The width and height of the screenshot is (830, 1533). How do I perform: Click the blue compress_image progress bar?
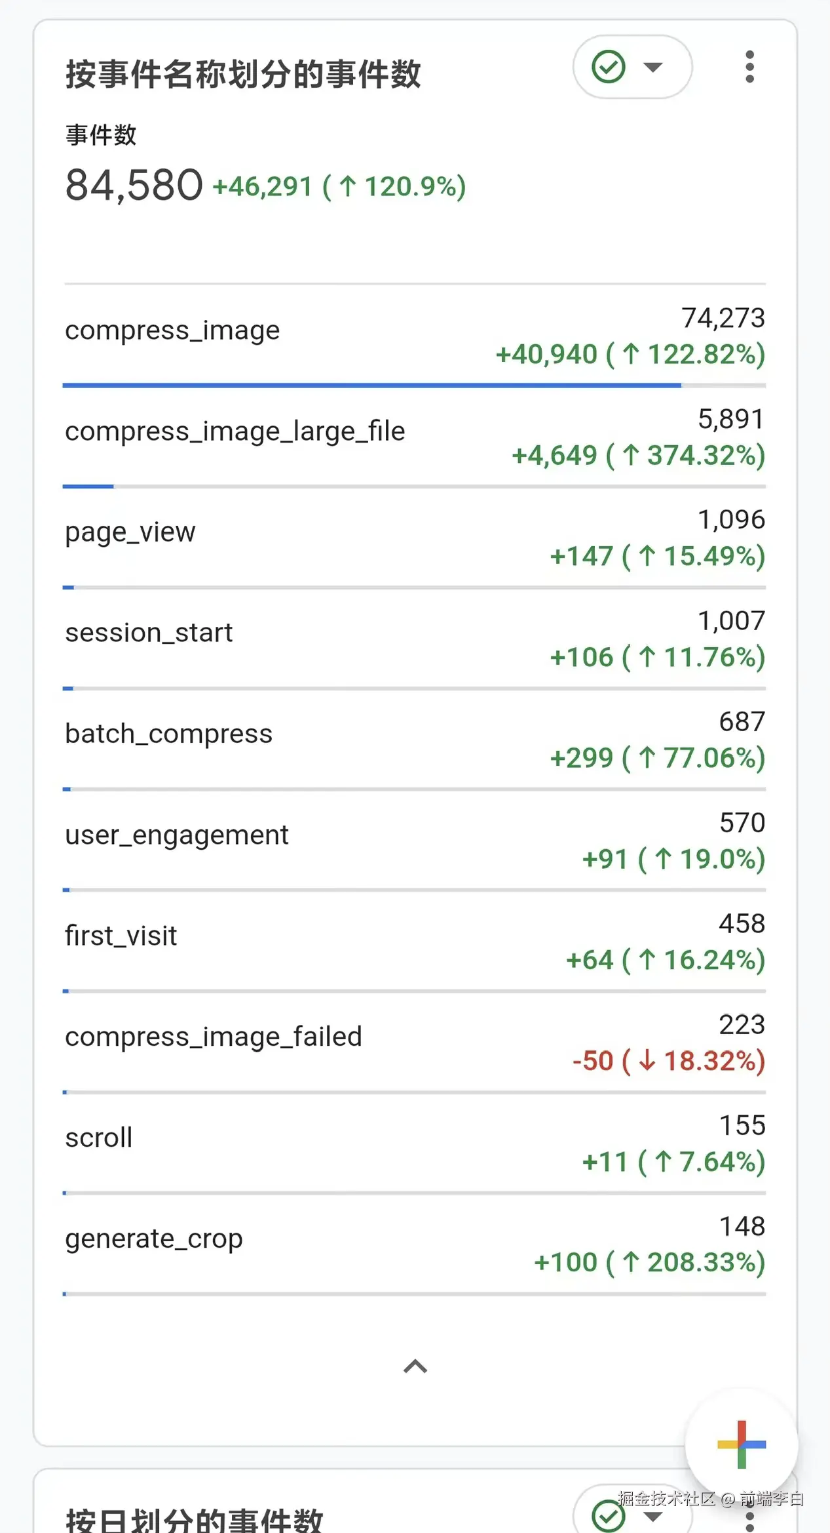[x=371, y=386]
